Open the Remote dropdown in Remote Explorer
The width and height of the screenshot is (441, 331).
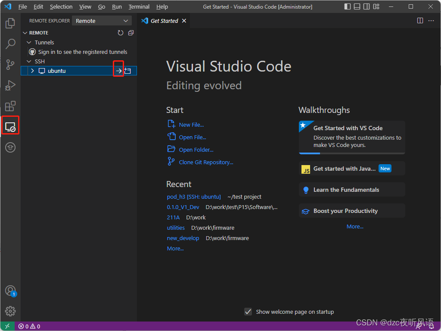[x=101, y=20]
